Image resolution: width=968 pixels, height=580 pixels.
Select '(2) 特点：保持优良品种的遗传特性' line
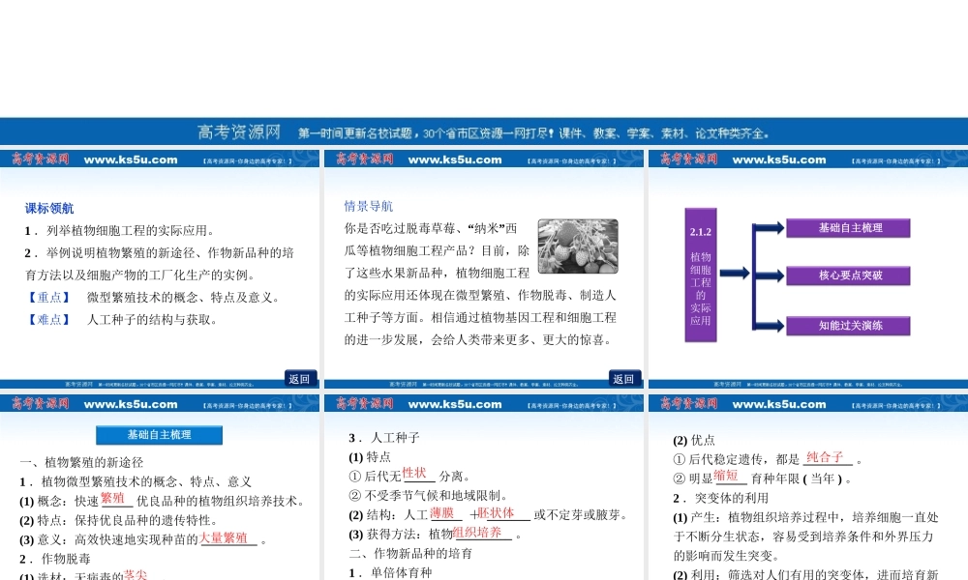[x=118, y=520]
